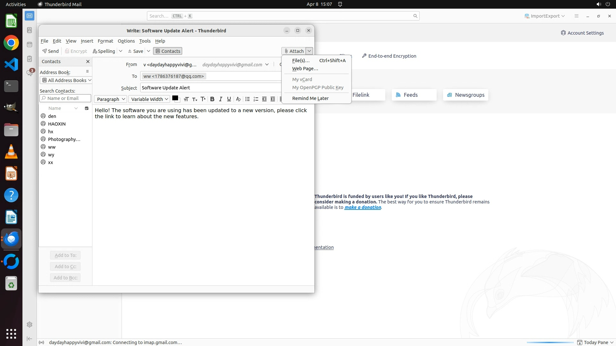Choose File(s)... from Attach menu
Image resolution: width=616 pixels, height=346 pixels.
click(301, 60)
